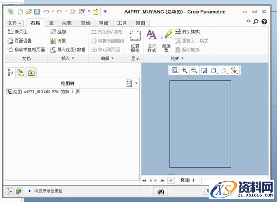Open command search magnifier icon
This screenshot has height=202, width=277.
coord(256,22)
